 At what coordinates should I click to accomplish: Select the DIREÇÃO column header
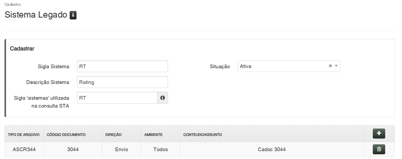coord(113,135)
